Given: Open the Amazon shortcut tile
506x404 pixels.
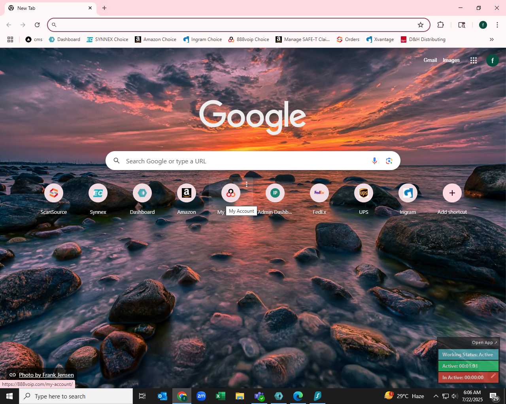Looking at the screenshot, I should [x=187, y=199].
